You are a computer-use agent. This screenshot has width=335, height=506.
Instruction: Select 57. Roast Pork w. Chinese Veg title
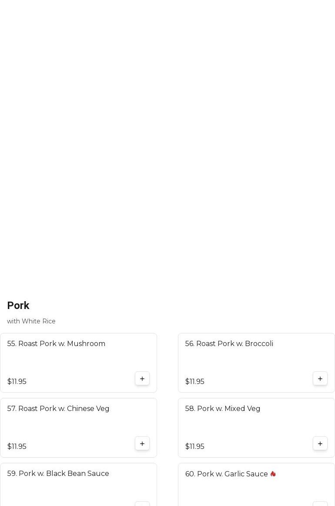click(x=58, y=408)
